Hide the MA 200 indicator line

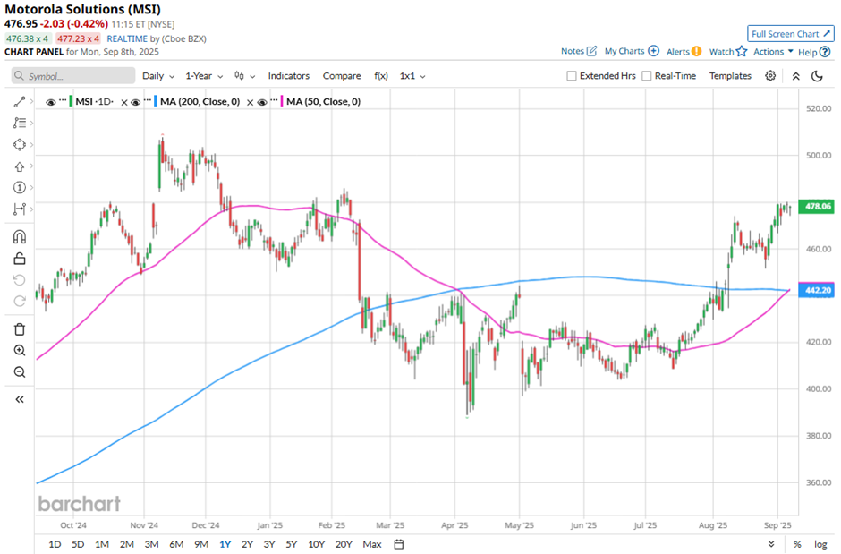[136, 102]
